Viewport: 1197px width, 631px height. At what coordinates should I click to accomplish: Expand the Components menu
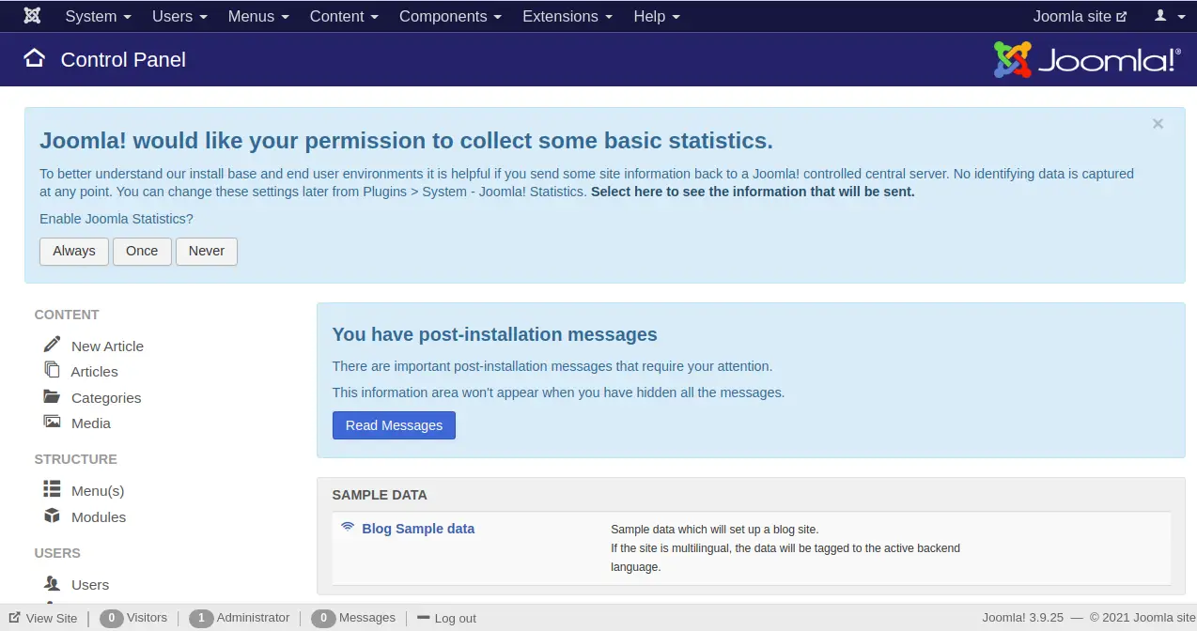coord(450,16)
